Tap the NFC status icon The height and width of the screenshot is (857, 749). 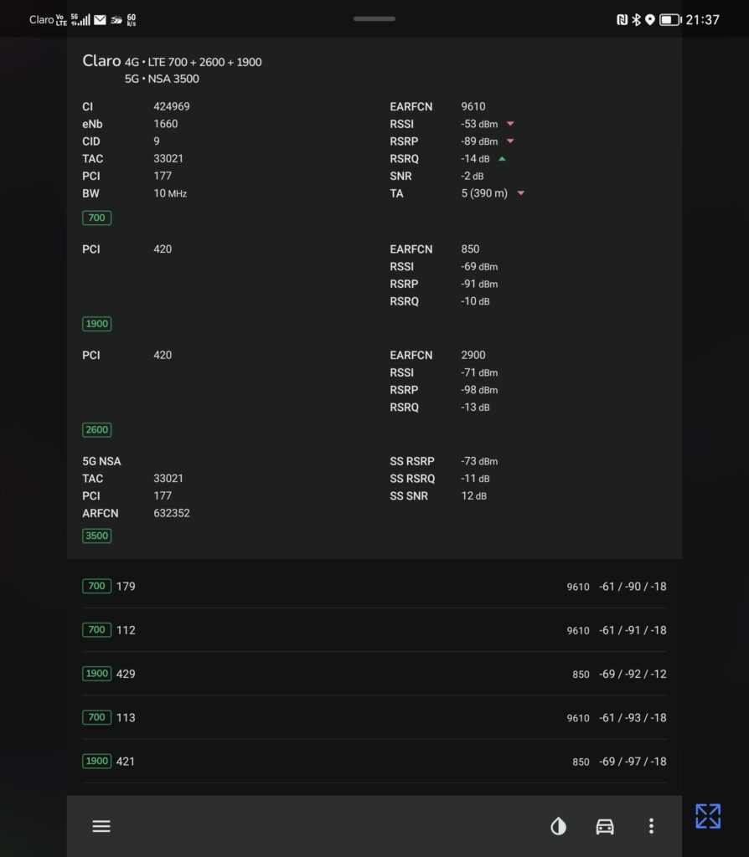[x=622, y=20]
